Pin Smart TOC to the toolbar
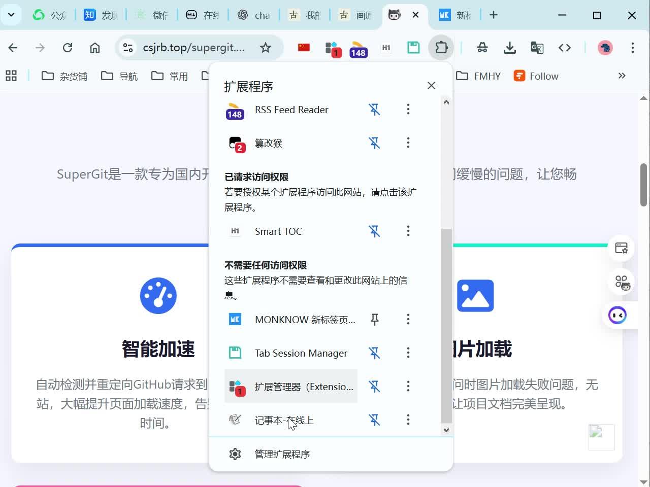 pos(375,231)
